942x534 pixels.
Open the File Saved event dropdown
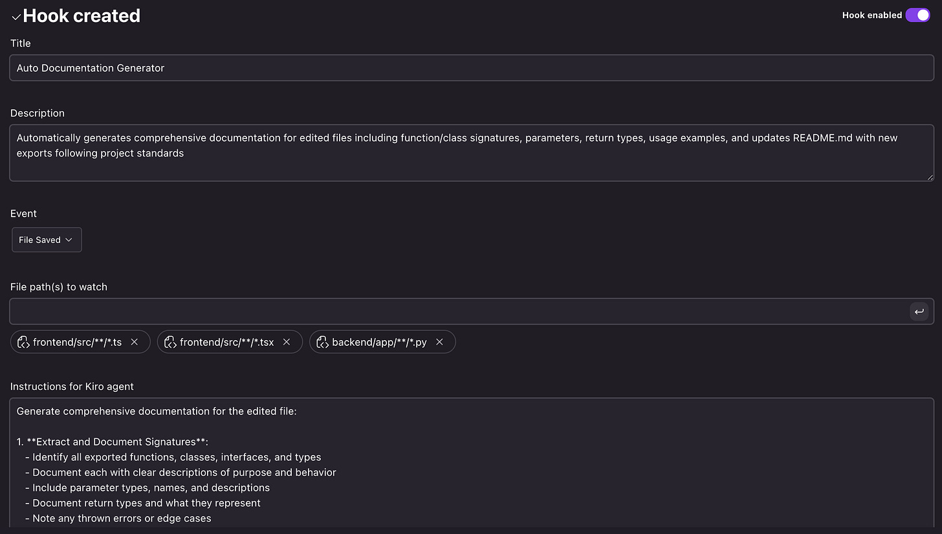47,240
